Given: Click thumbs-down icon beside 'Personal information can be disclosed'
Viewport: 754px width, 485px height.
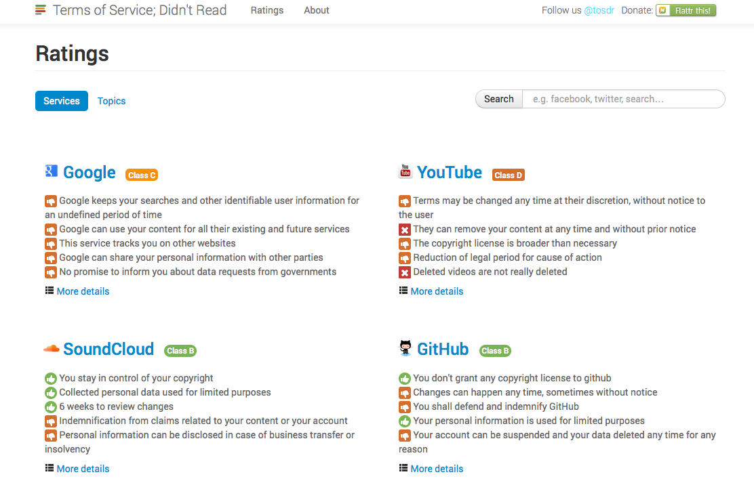Looking at the screenshot, I should coord(50,436).
